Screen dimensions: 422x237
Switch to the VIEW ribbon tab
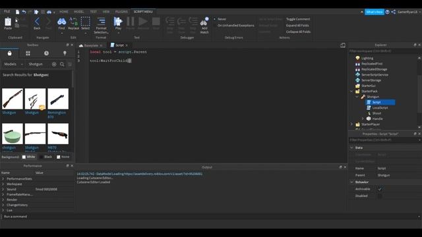(x=106, y=12)
